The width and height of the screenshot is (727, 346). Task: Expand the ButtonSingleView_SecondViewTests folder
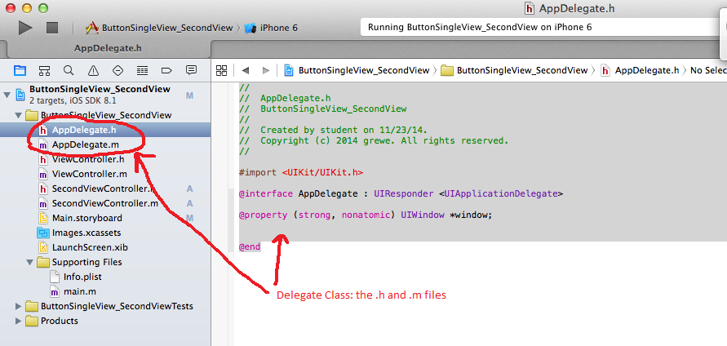20,306
